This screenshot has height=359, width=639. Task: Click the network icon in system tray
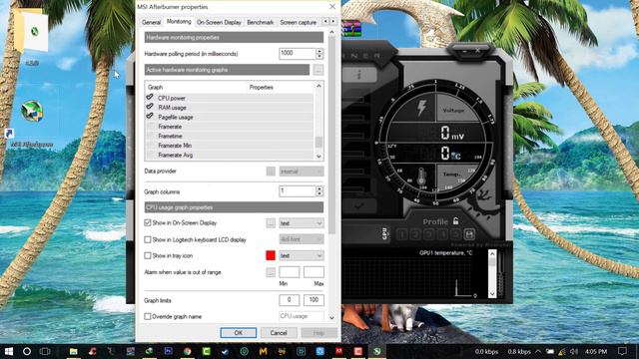point(562,351)
